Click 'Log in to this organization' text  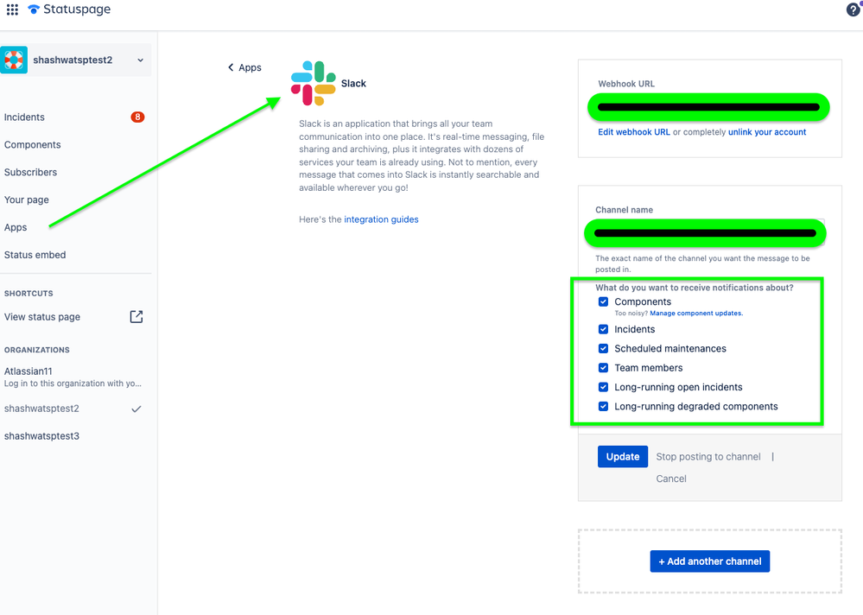tap(73, 384)
